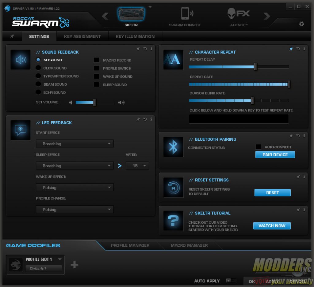
Task: Reset the LED Feedback panel with undo icon
Action: point(145,119)
